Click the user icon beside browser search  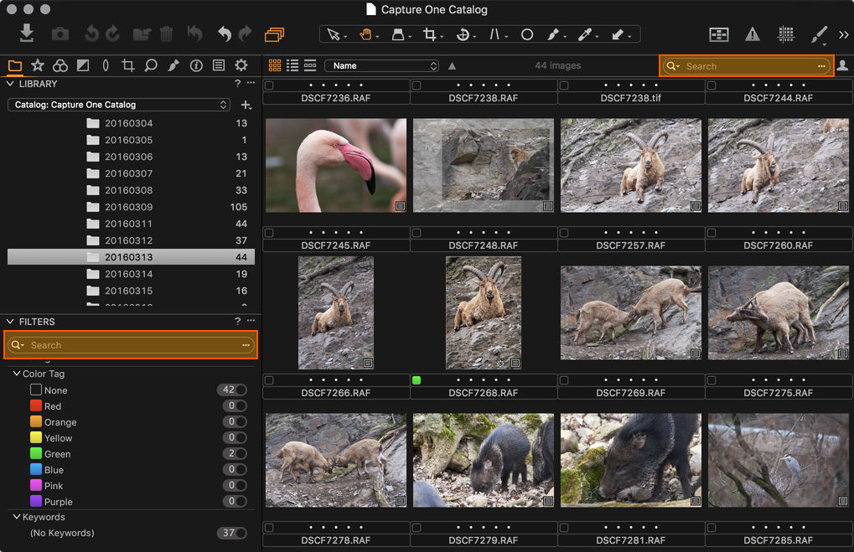coord(842,66)
